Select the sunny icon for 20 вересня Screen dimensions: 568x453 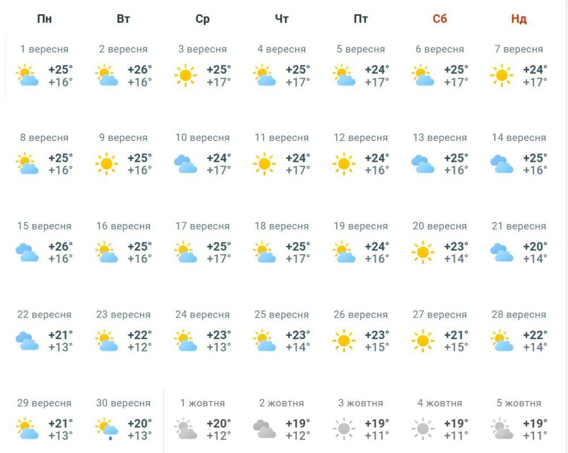click(422, 252)
